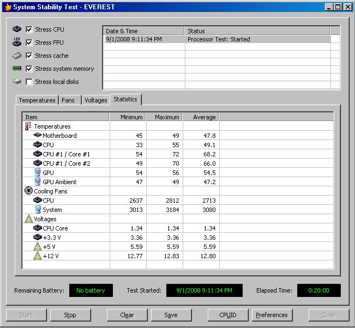355x328 pixels.
Task: Click the Date & Time column header
Action: point(144,31)
